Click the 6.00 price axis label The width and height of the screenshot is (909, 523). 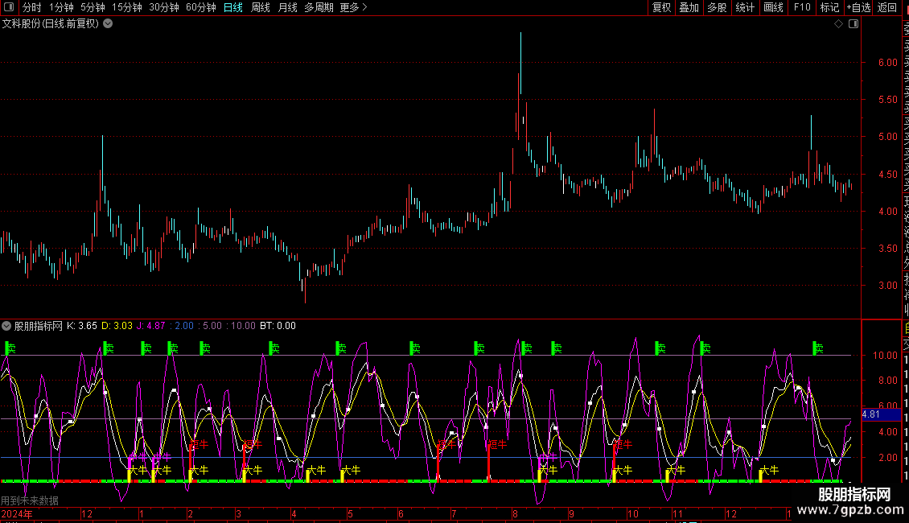click(x=887, y=63)
